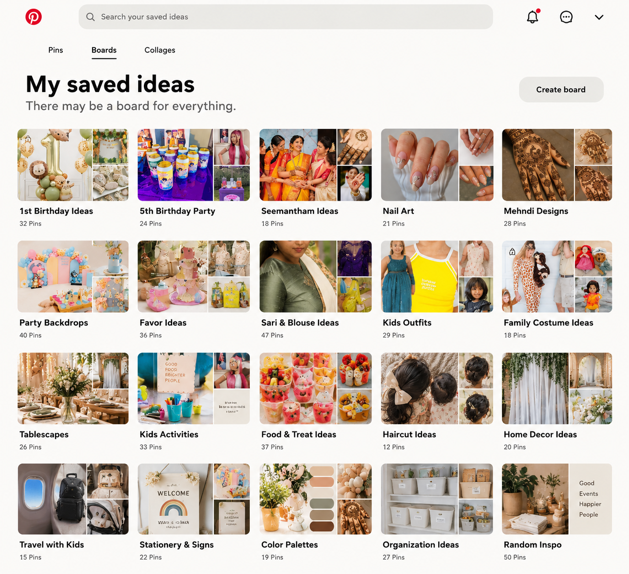Image resolution: width=629 pixels, height=574 pixels.
Task: Click the My saved ideas heading
Action: (x=110, y=85)
